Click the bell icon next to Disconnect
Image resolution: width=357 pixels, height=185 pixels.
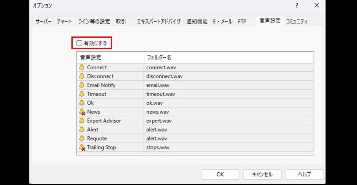82,76
